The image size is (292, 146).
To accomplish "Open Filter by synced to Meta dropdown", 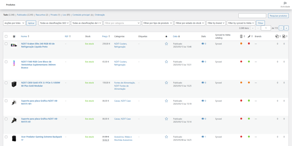I will pos(241,23).
